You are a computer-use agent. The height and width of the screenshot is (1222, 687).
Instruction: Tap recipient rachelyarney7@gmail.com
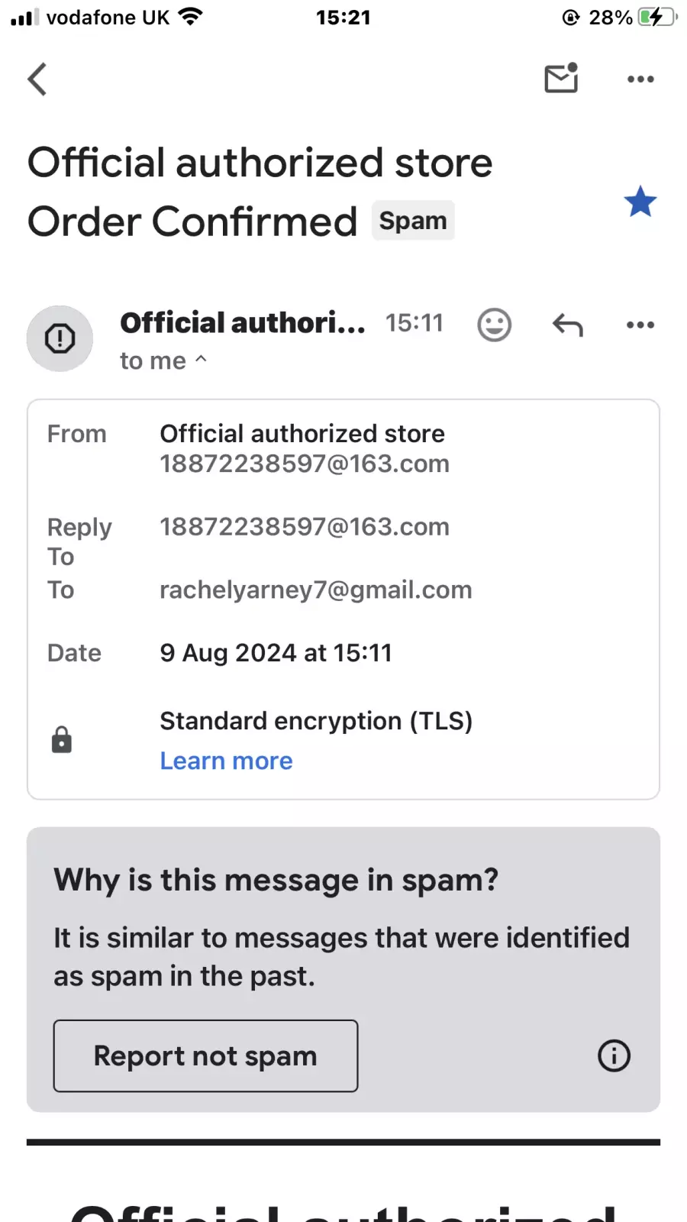click(x=316, y=590)
